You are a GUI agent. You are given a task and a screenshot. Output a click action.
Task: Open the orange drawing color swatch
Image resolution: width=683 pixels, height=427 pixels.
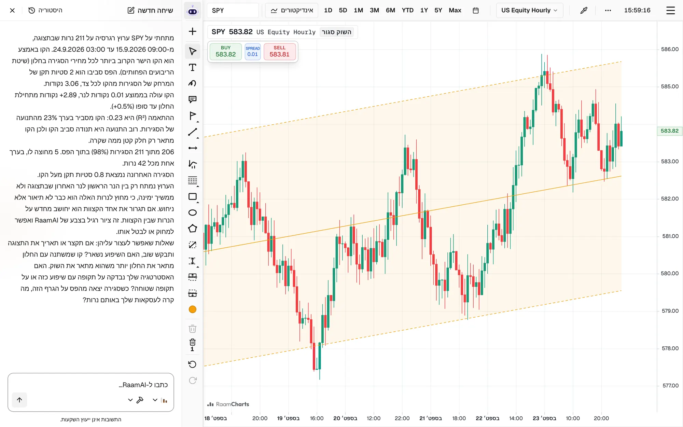[x=193, y=309]
